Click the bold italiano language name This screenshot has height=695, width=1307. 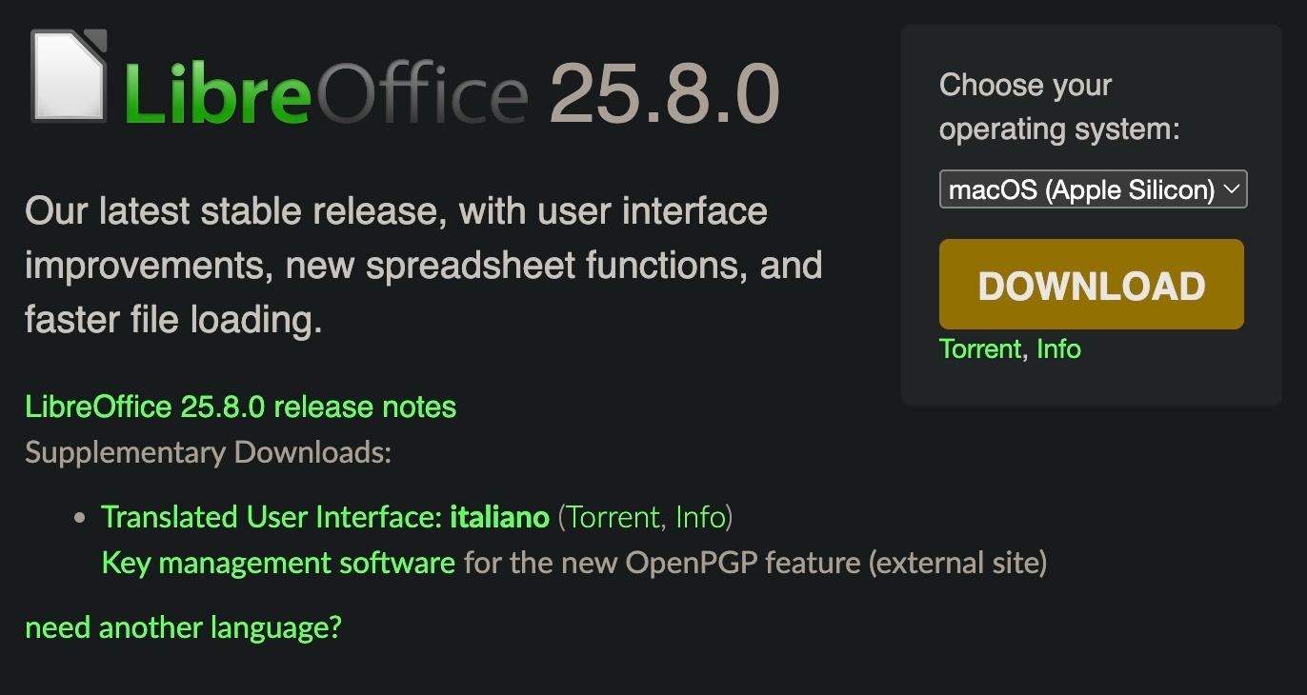click(499, 517)
